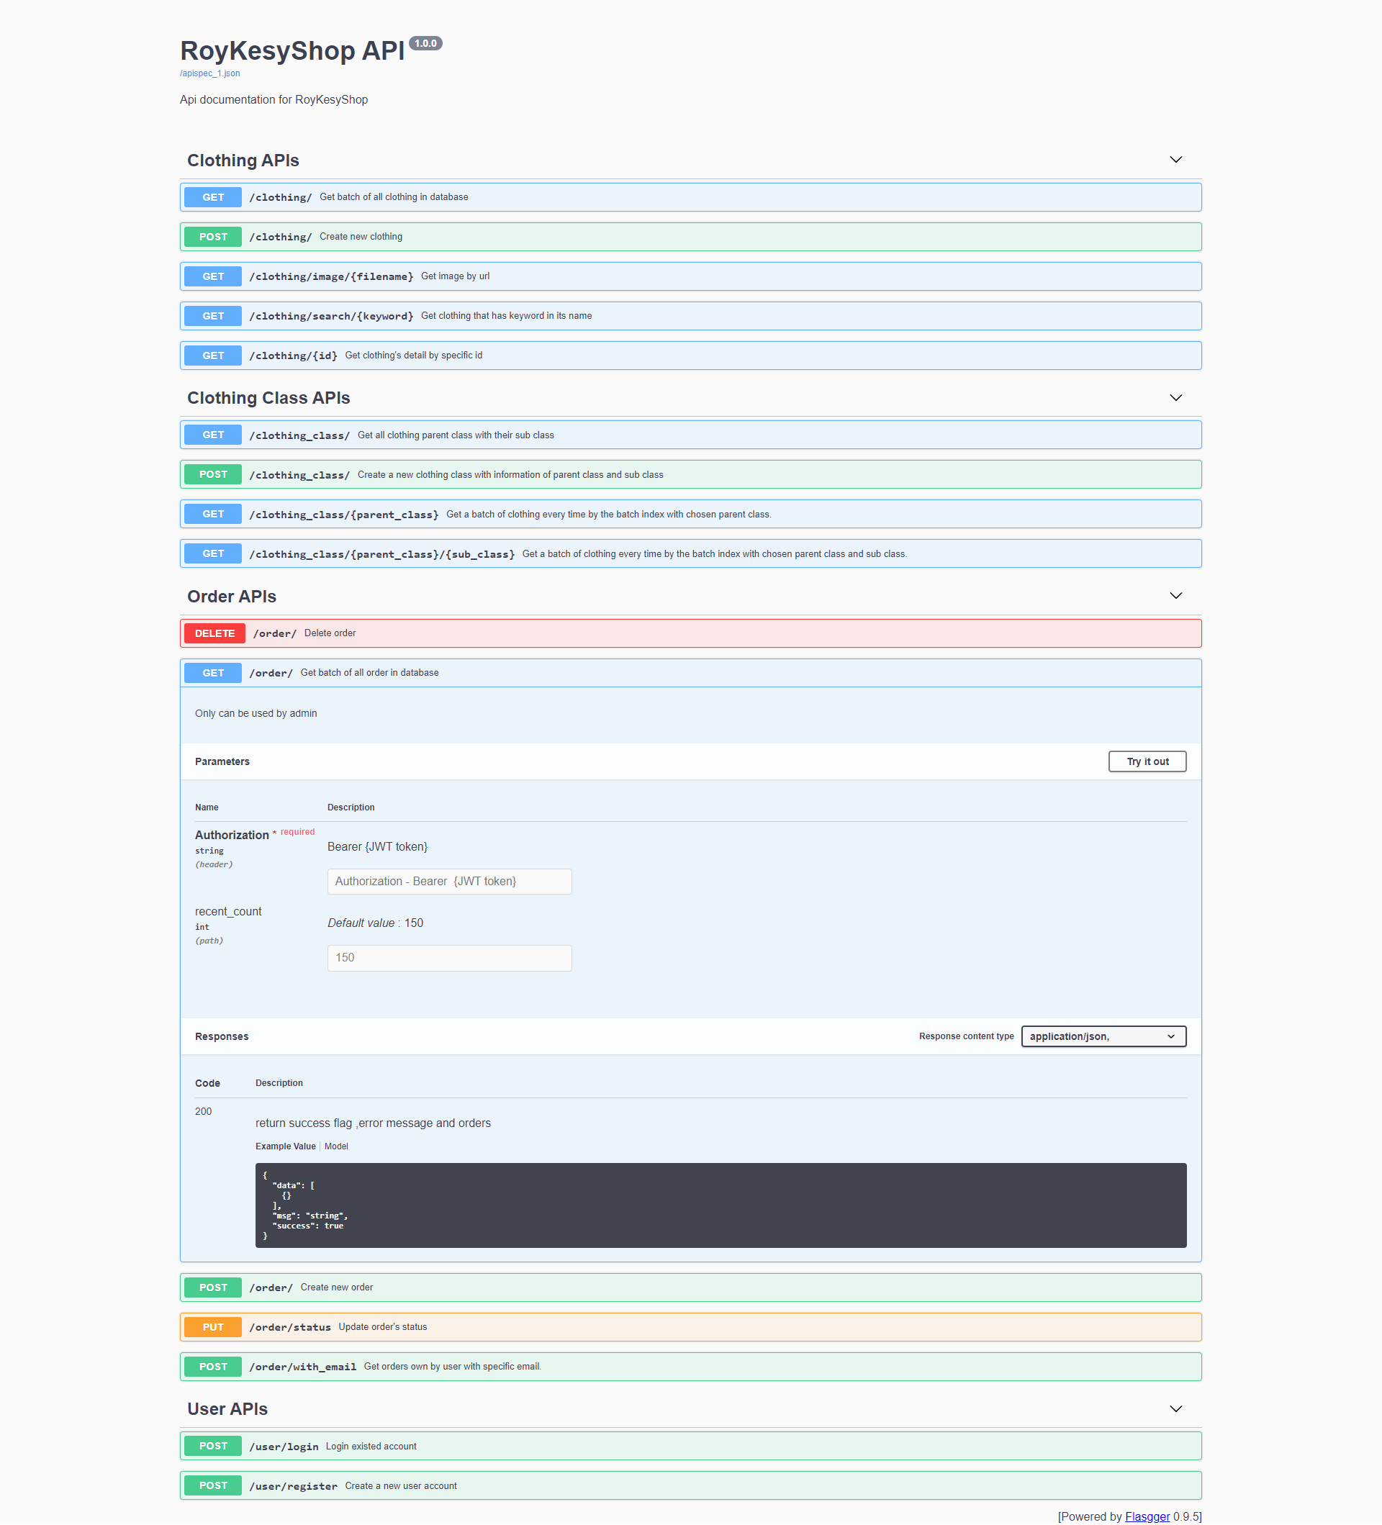Collapse the Clothing APIs section chevron
Screen dimensions: 1382x1525
point(1175,160)
